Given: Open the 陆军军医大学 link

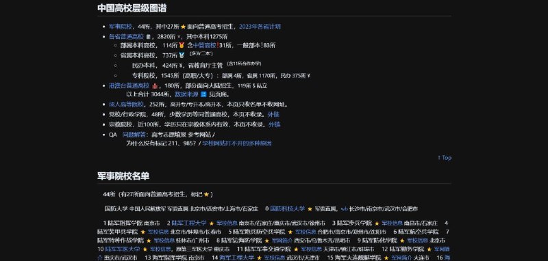Looking at the screenshot, I should [123, 249].
